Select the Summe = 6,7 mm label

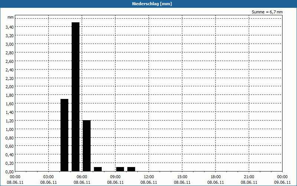267,12
